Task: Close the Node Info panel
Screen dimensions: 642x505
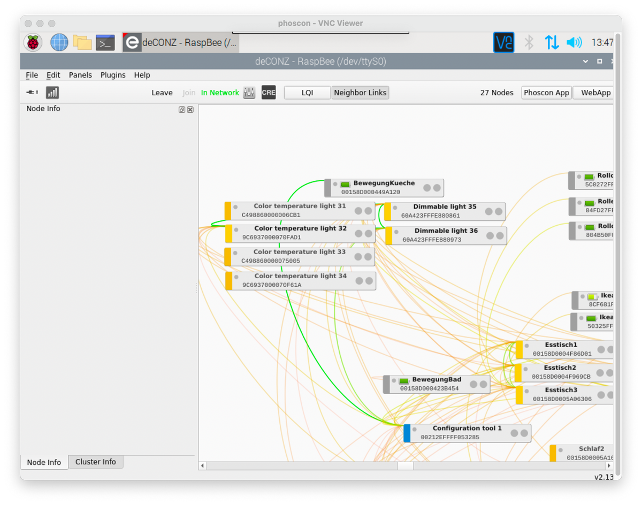Action: pyautogui.click(x=190, y=109)
